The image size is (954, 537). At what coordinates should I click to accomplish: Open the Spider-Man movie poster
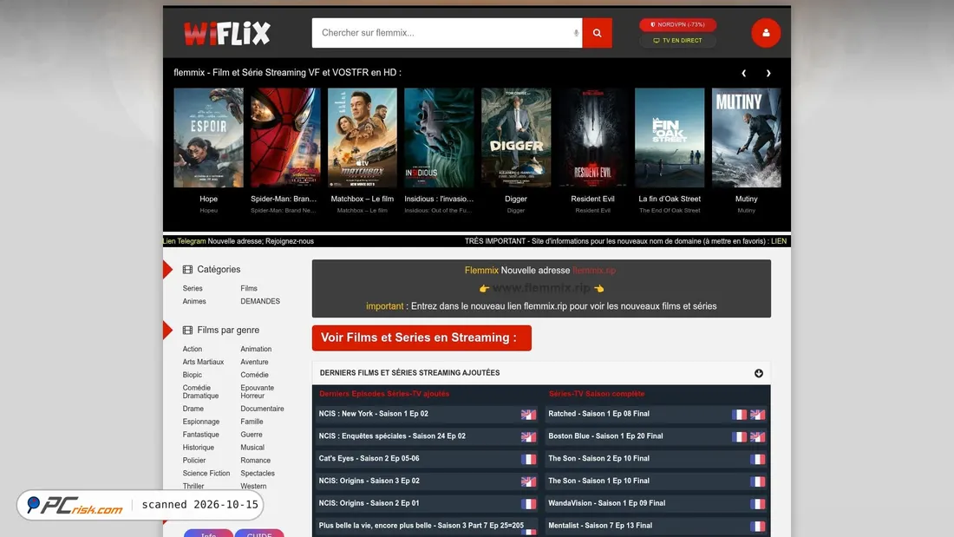[285, 138]
